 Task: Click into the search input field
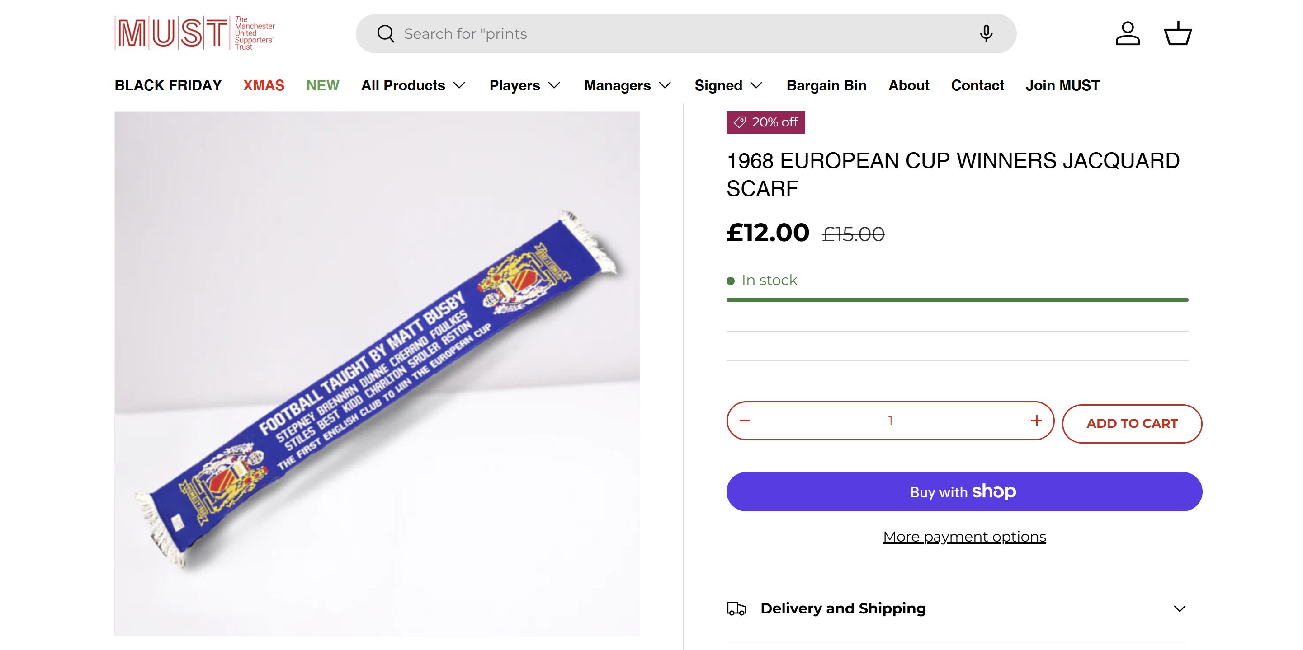[x=683, y=34]
